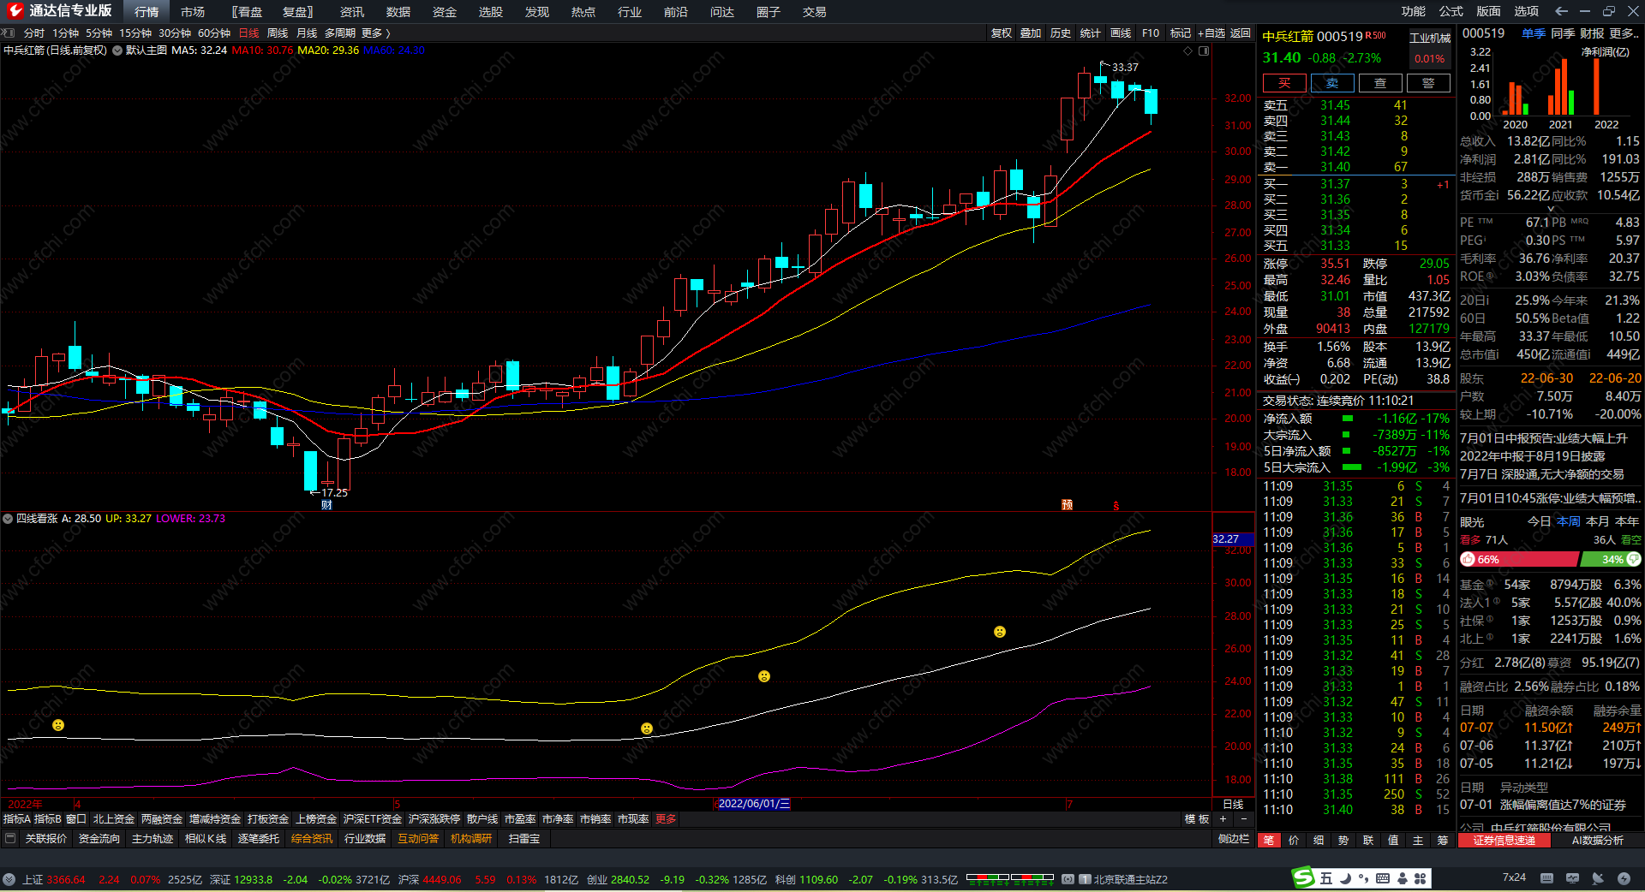Click the 画线 drawing button
The width and height of the screenshot is (1645, 892).
[1121, 33]
